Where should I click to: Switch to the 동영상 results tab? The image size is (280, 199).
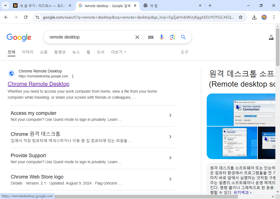60,52
